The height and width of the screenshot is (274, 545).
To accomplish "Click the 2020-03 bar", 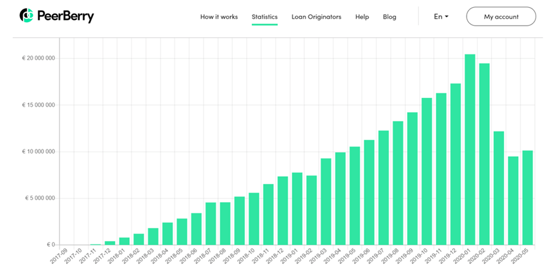I will (x=499, y=188).
